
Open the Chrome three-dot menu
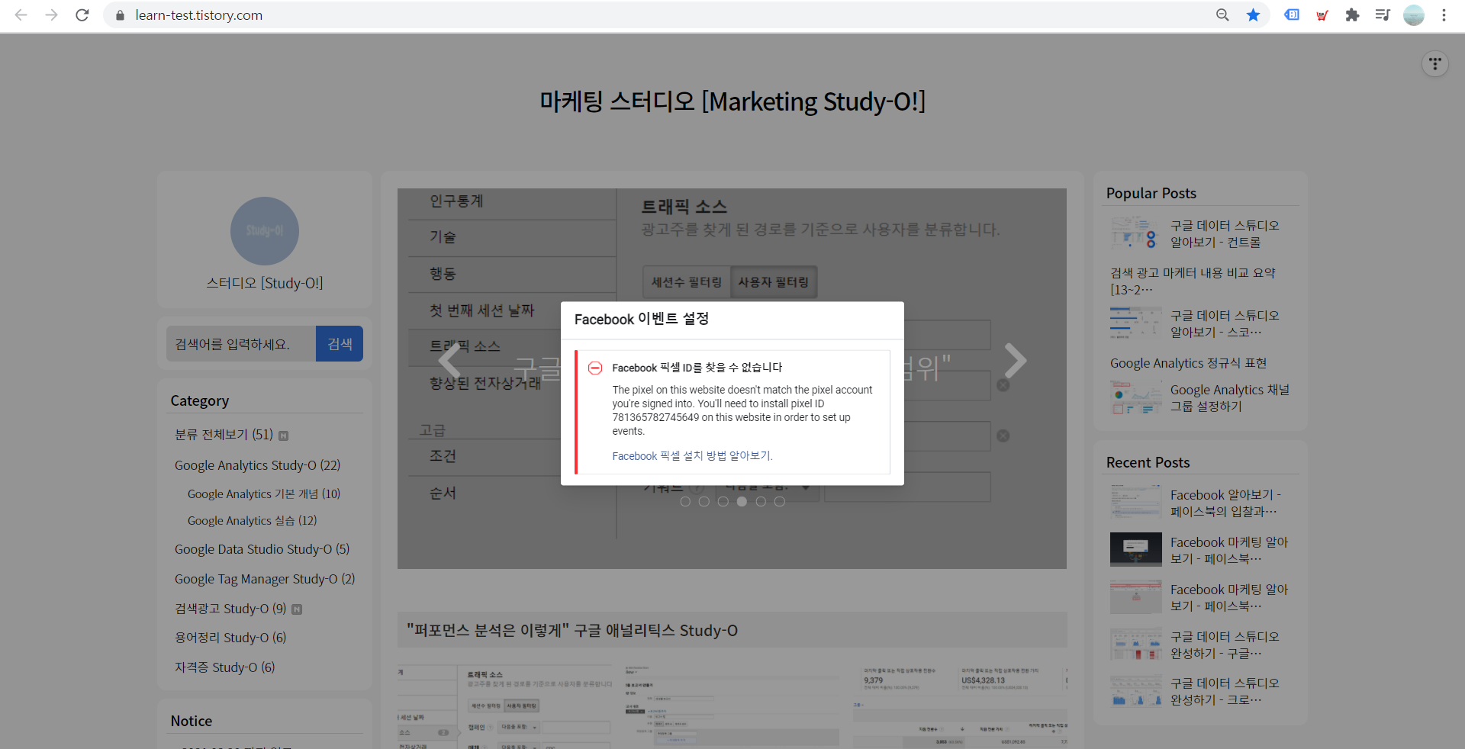[1444, 15]
